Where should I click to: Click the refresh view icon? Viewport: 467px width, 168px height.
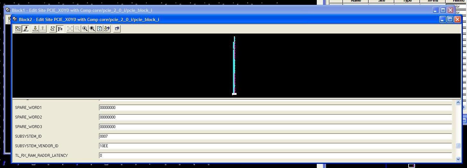(x=99, y=29)
